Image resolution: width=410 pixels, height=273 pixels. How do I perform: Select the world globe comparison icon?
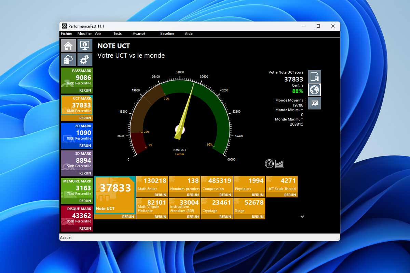[x=314, y=90]
